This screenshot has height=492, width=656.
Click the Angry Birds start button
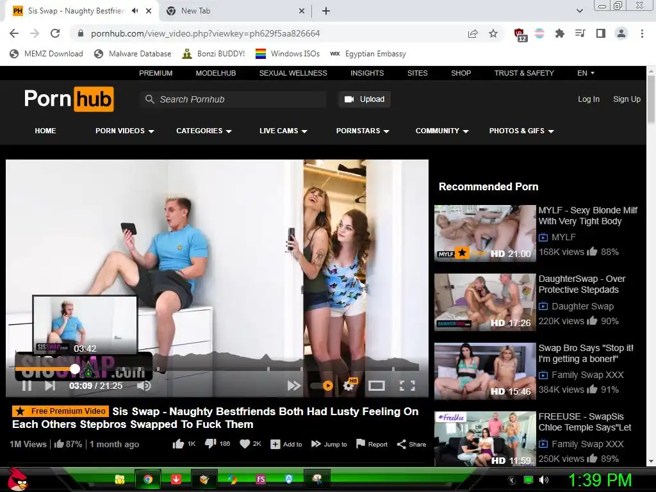17,479
